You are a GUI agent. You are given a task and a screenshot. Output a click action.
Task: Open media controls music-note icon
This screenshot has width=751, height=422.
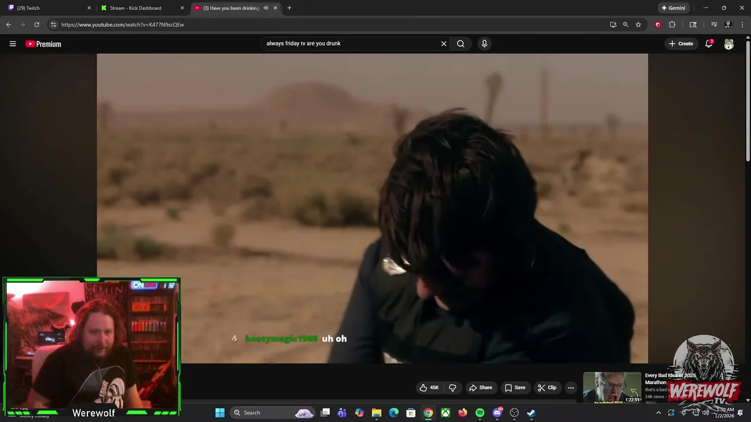click(714, 25)
